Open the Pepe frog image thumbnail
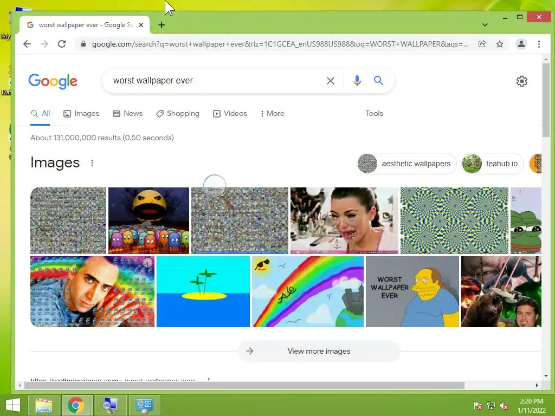 tap(526, 220)
